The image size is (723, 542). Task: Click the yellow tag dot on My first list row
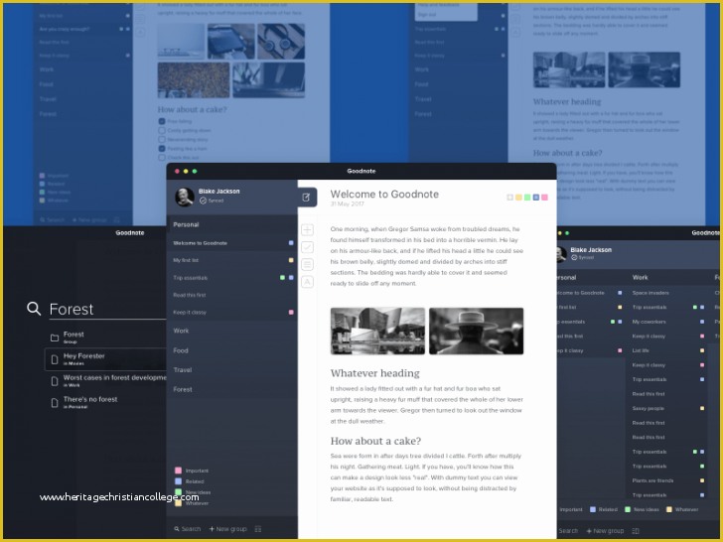(291, 260)
